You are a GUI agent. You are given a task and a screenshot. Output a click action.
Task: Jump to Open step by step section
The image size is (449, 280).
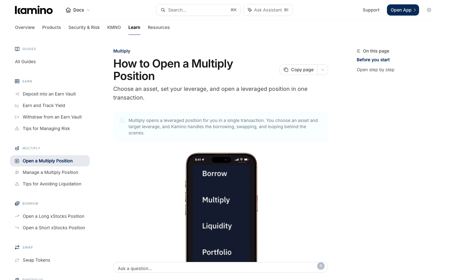375,70
